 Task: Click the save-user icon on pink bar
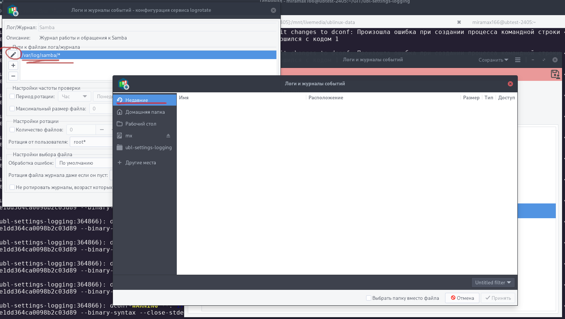click(555, 74)
